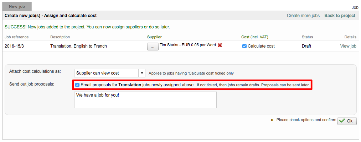Click the Draft status of the job
The image size is (361, 142).
[x=306, y=46]
